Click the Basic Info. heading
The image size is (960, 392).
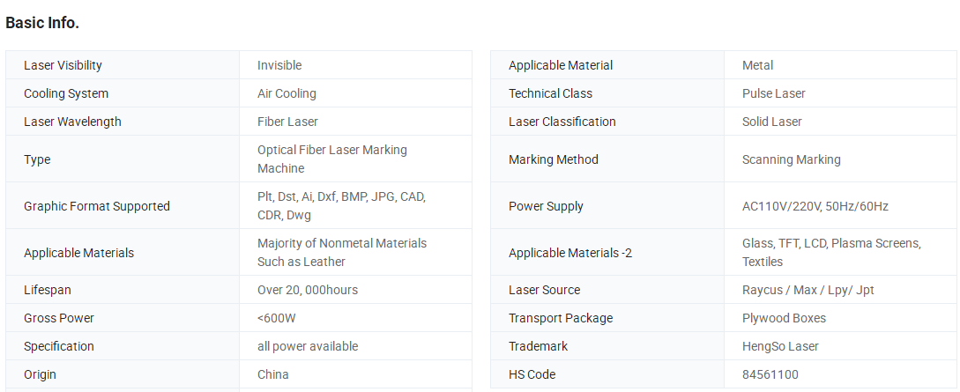click(42, 23)
